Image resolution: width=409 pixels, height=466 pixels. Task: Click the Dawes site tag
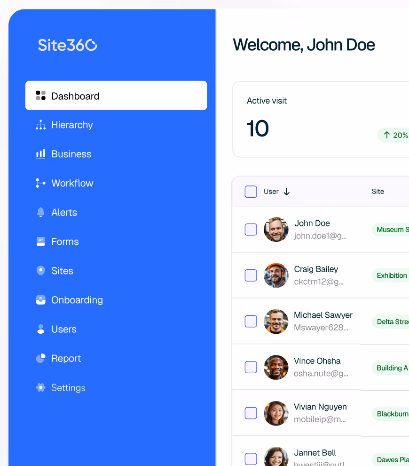click(x=391, y=459)
